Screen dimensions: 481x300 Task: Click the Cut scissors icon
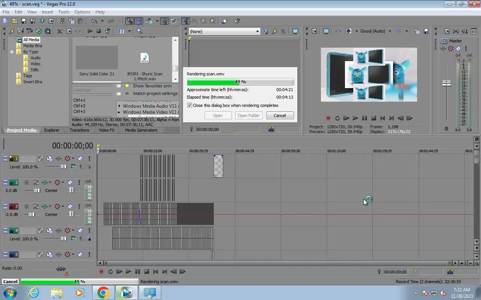[62, 21]
